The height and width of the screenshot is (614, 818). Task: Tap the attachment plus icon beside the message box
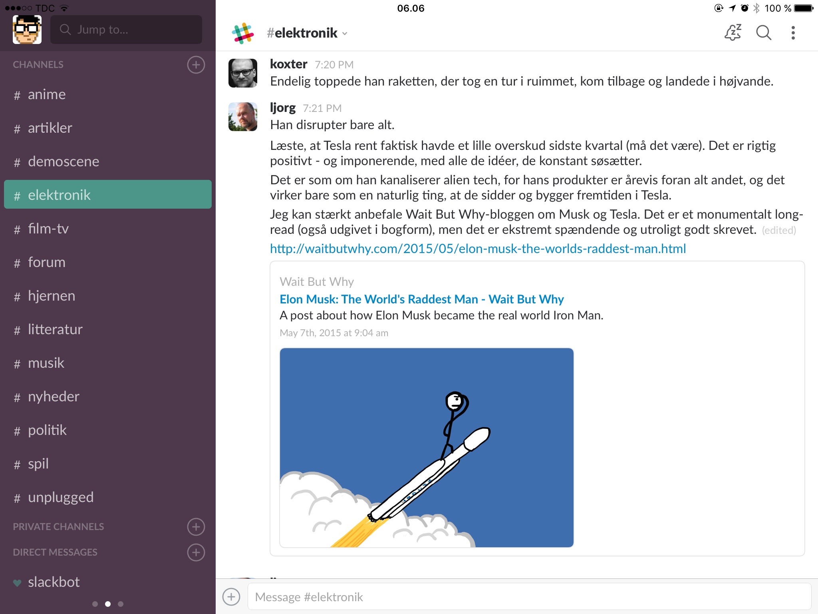click(231, 597)
